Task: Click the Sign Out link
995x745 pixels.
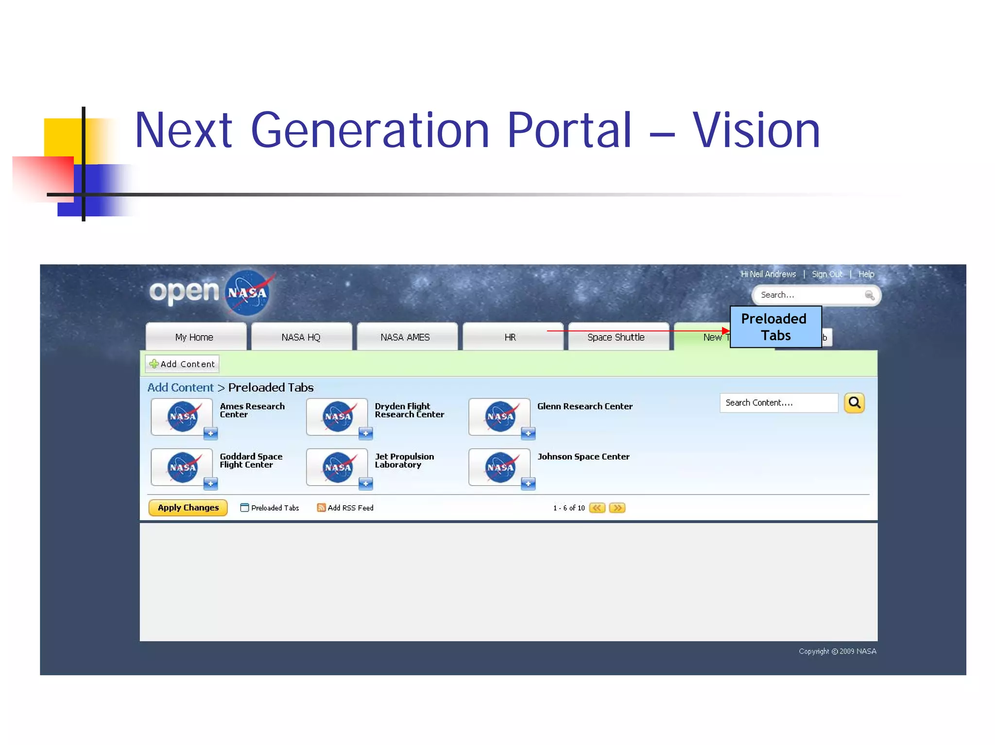Action: click(x=827, y=274)
